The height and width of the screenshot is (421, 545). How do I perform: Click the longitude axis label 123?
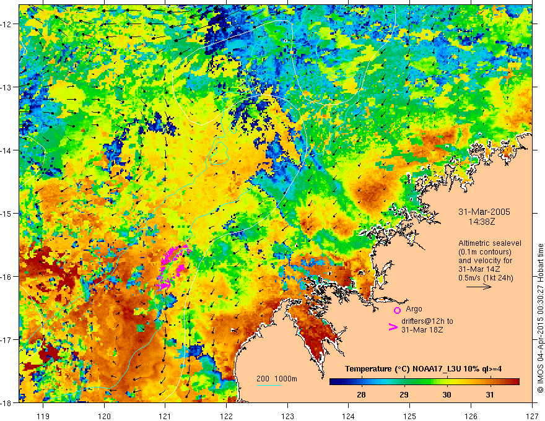tap(287, 416)
